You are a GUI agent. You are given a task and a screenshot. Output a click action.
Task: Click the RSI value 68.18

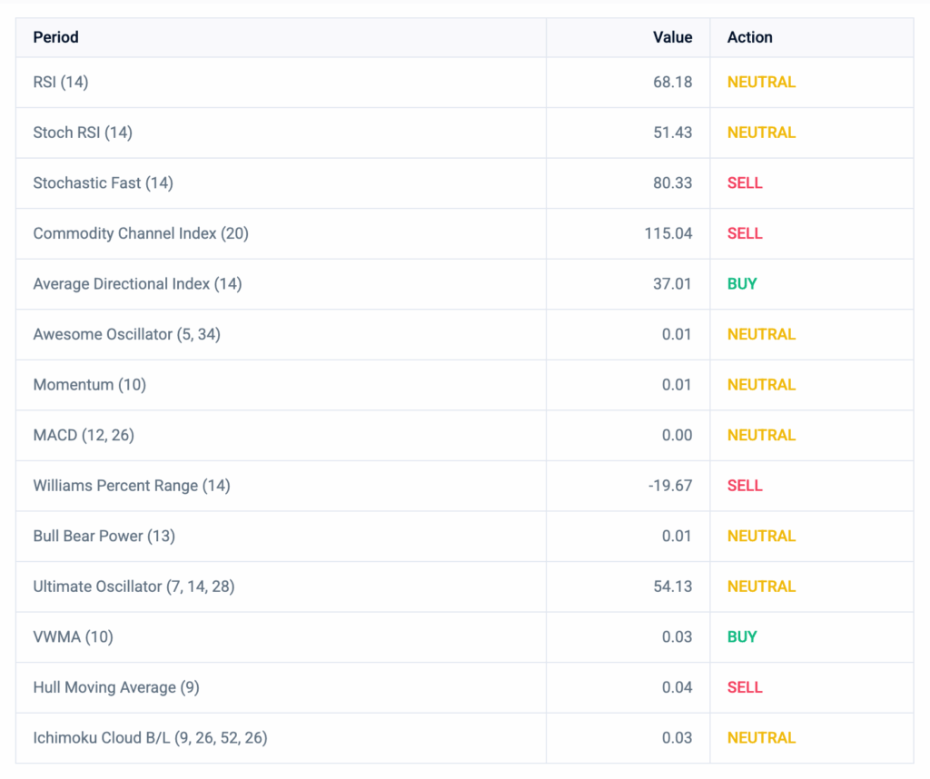coord(673,82)
